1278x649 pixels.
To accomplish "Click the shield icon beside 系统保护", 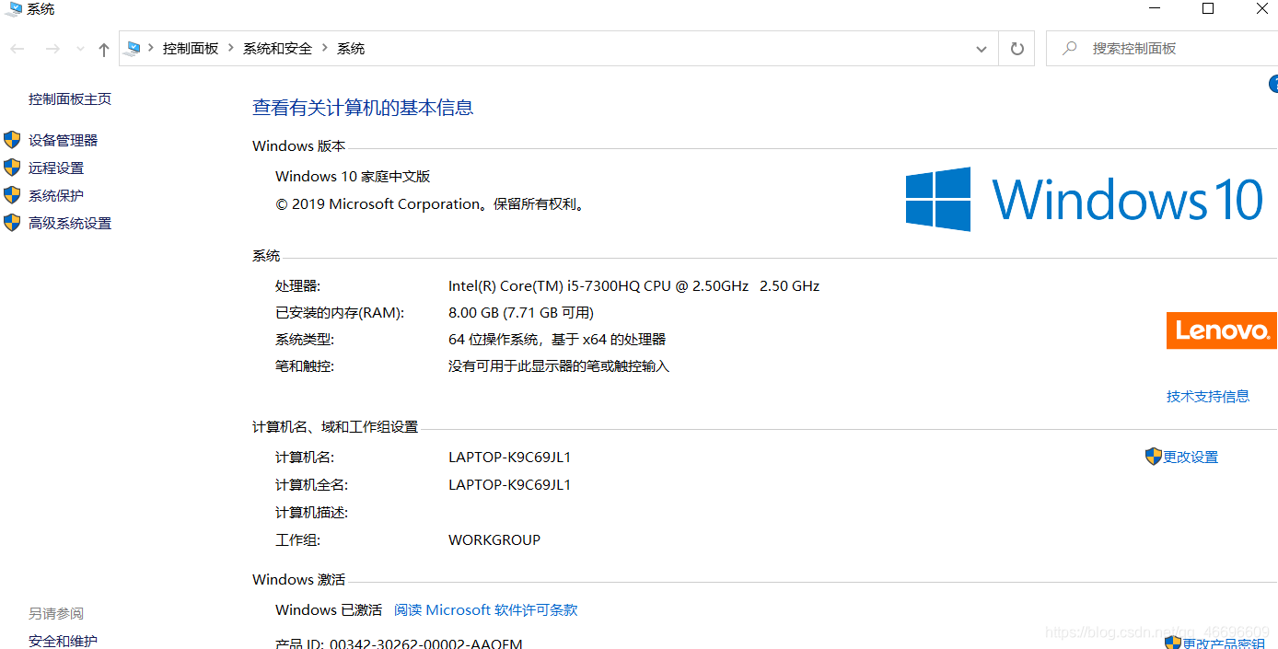I will point(12,195).
